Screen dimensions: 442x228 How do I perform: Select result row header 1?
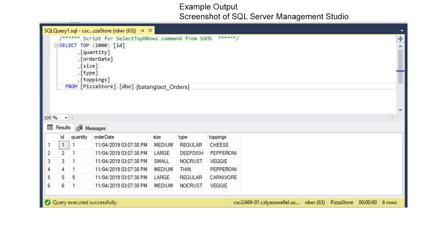coord(52,145)
